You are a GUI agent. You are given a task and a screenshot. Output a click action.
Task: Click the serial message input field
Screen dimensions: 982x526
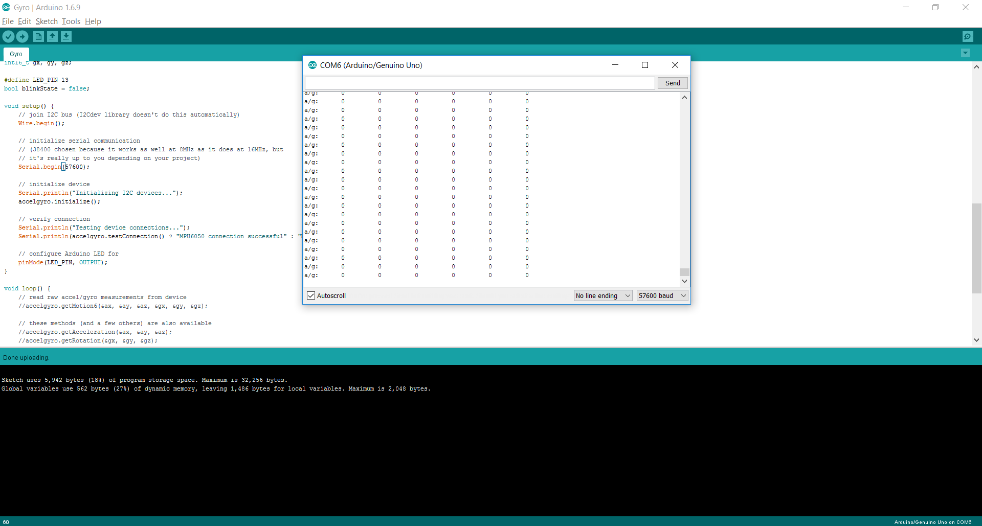pyautogui.click(x=480, y=83)
